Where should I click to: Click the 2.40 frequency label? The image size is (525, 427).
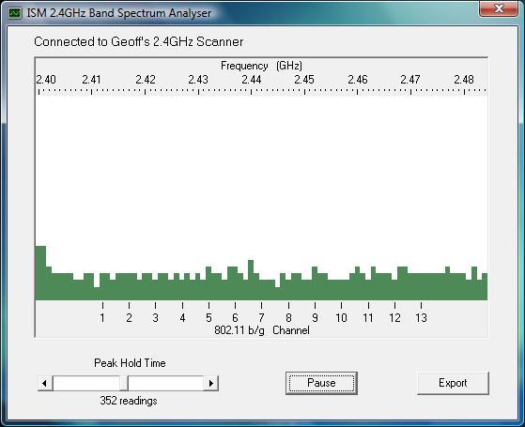coord(46,80)
